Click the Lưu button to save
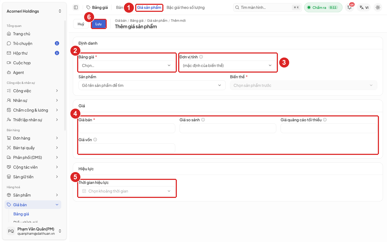Viewport: 387px width, 242px height. [98, 24]
